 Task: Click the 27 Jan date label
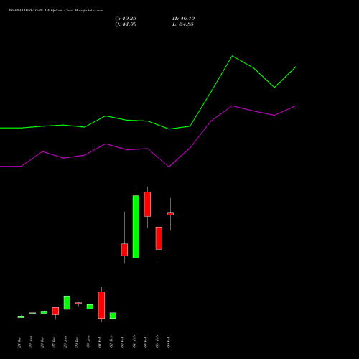(54, 342)
